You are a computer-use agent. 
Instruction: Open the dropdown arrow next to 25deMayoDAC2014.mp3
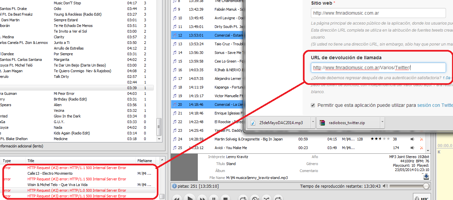tap(313, 122)
